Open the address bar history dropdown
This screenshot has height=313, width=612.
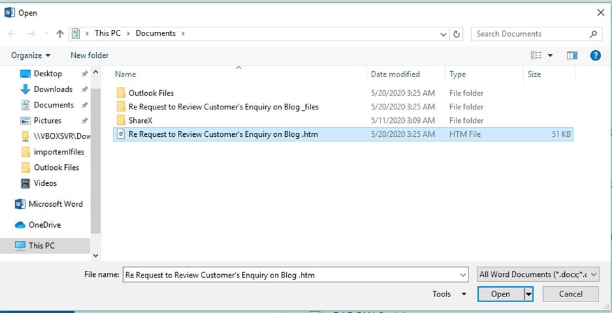click(444, 34)
